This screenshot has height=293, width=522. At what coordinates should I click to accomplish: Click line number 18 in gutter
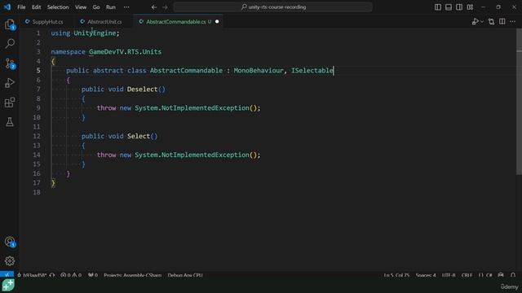[37, 192]
